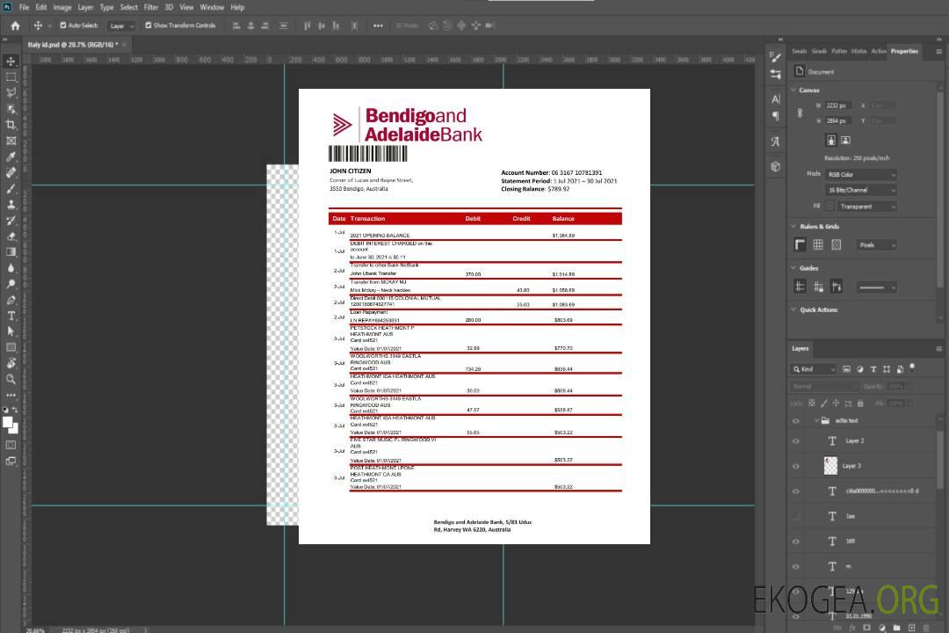Open the Paragraph panel icon
Viewport: 949px width, 633px height.
coord(776,116)
